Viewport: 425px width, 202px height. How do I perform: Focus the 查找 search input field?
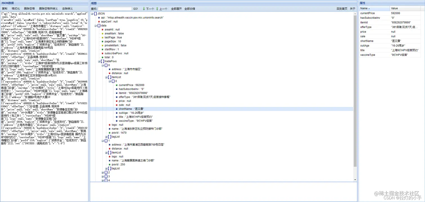tap(115, 9)
